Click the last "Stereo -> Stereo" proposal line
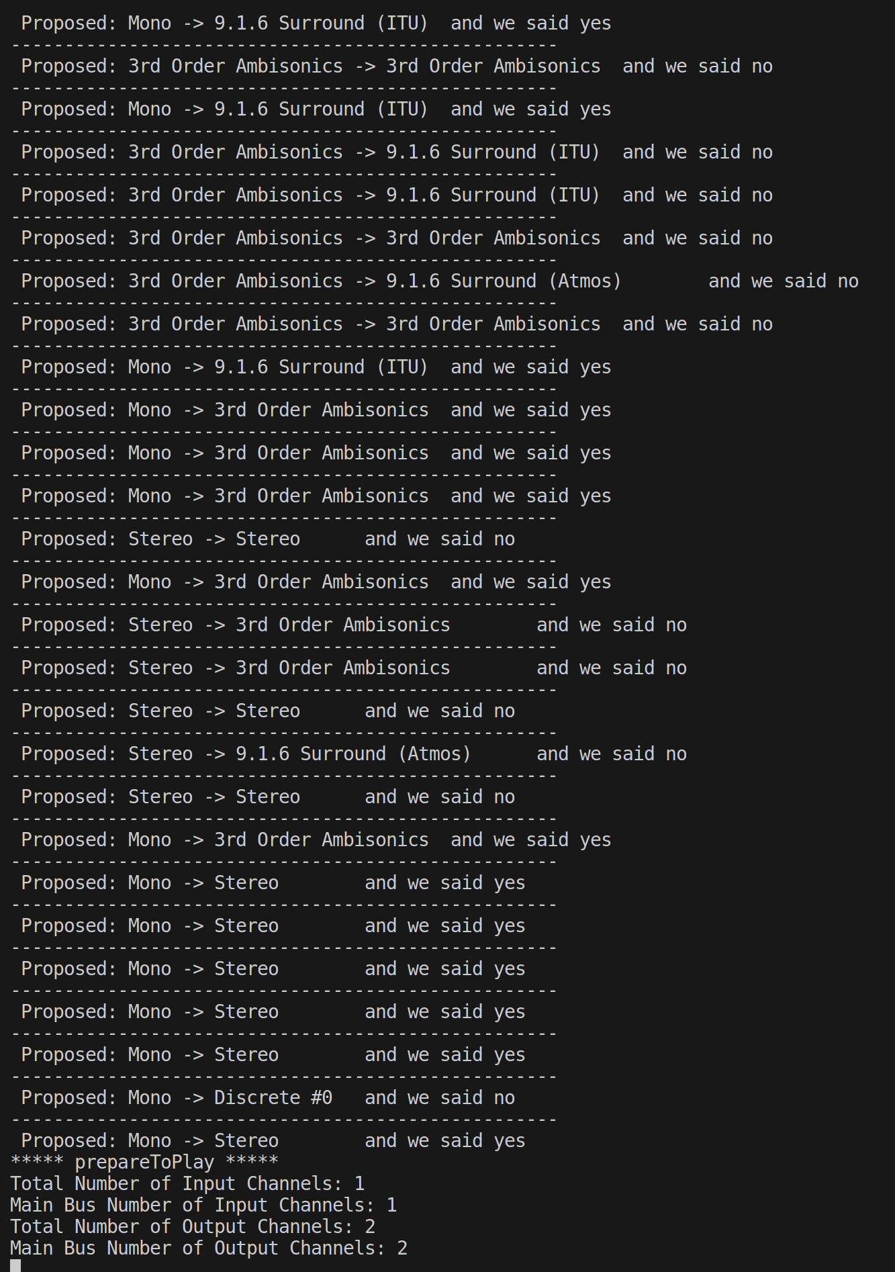The height and width of the screenshot is (1272, 895). (x=214, y=797)
